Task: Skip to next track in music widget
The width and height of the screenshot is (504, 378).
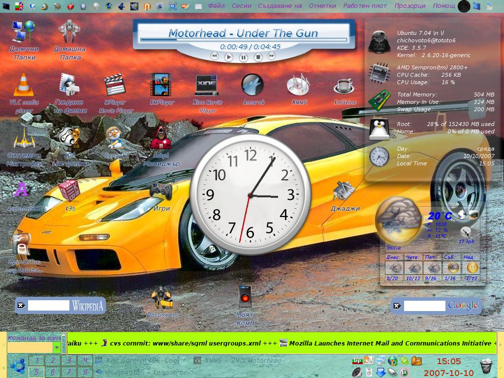Action: [x=272, y=56]
